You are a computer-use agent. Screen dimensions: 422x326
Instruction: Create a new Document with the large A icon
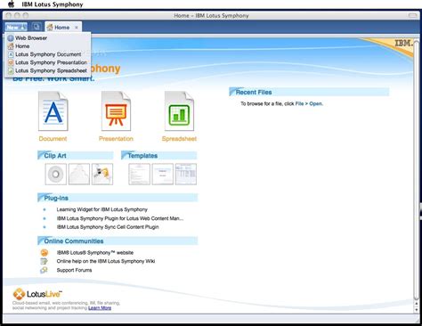pos(53,111)
